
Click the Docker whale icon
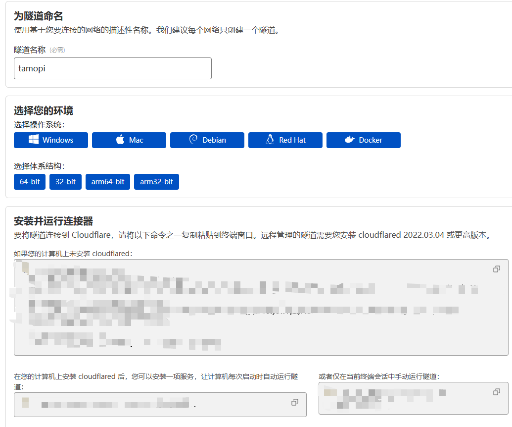349,140
